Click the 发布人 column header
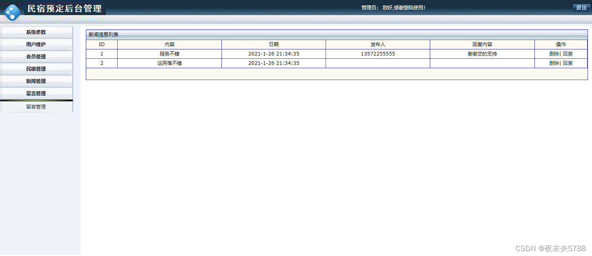The image size is (592, 256). [378, 45]
